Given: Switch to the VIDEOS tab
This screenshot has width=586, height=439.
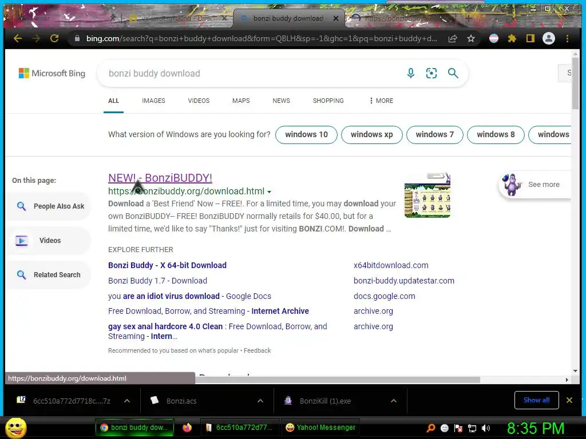Looking at the screenshot, I should [199, 101].
